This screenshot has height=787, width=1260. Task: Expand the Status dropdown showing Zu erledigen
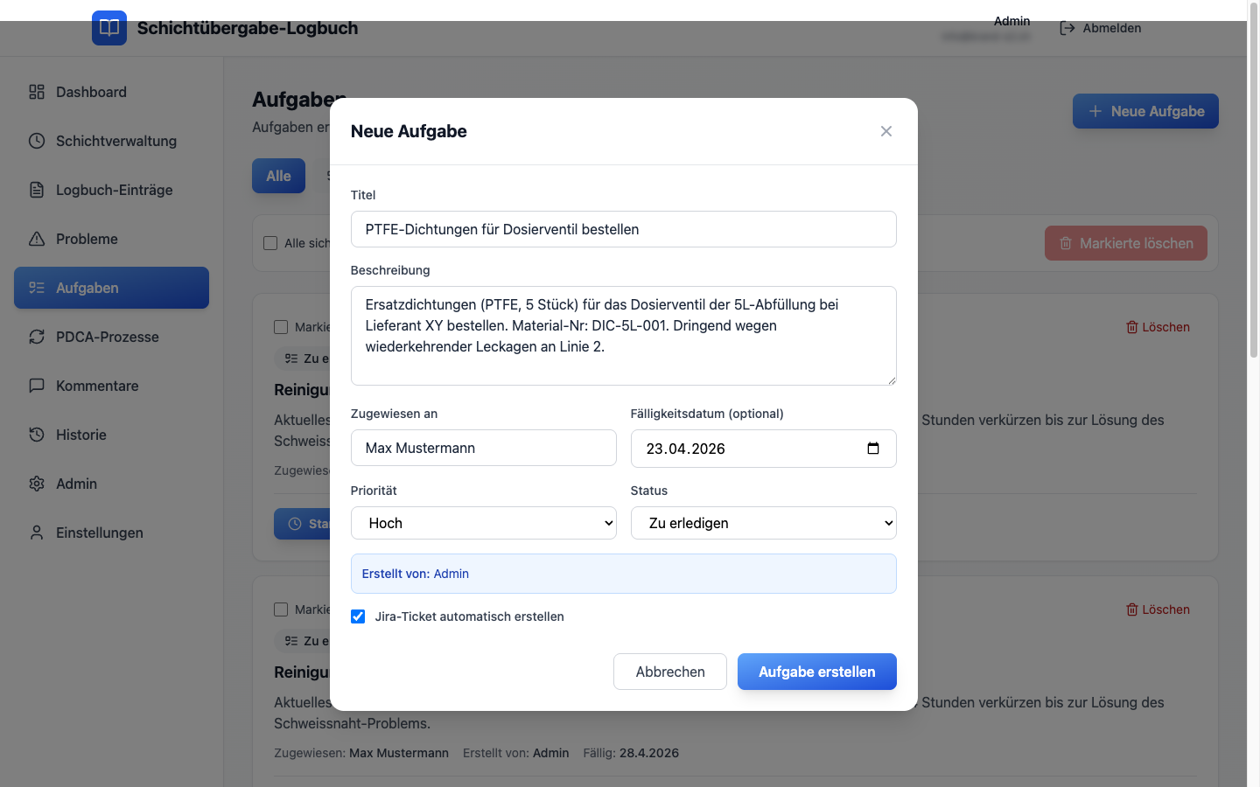(763, 523)
